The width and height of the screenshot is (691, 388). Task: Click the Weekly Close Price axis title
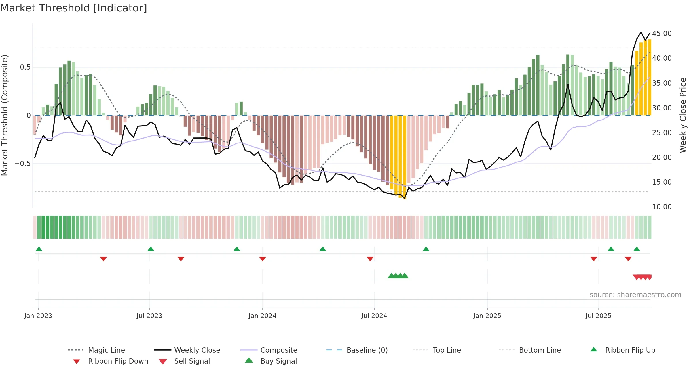pyautogui.click(x=683, y=115)
